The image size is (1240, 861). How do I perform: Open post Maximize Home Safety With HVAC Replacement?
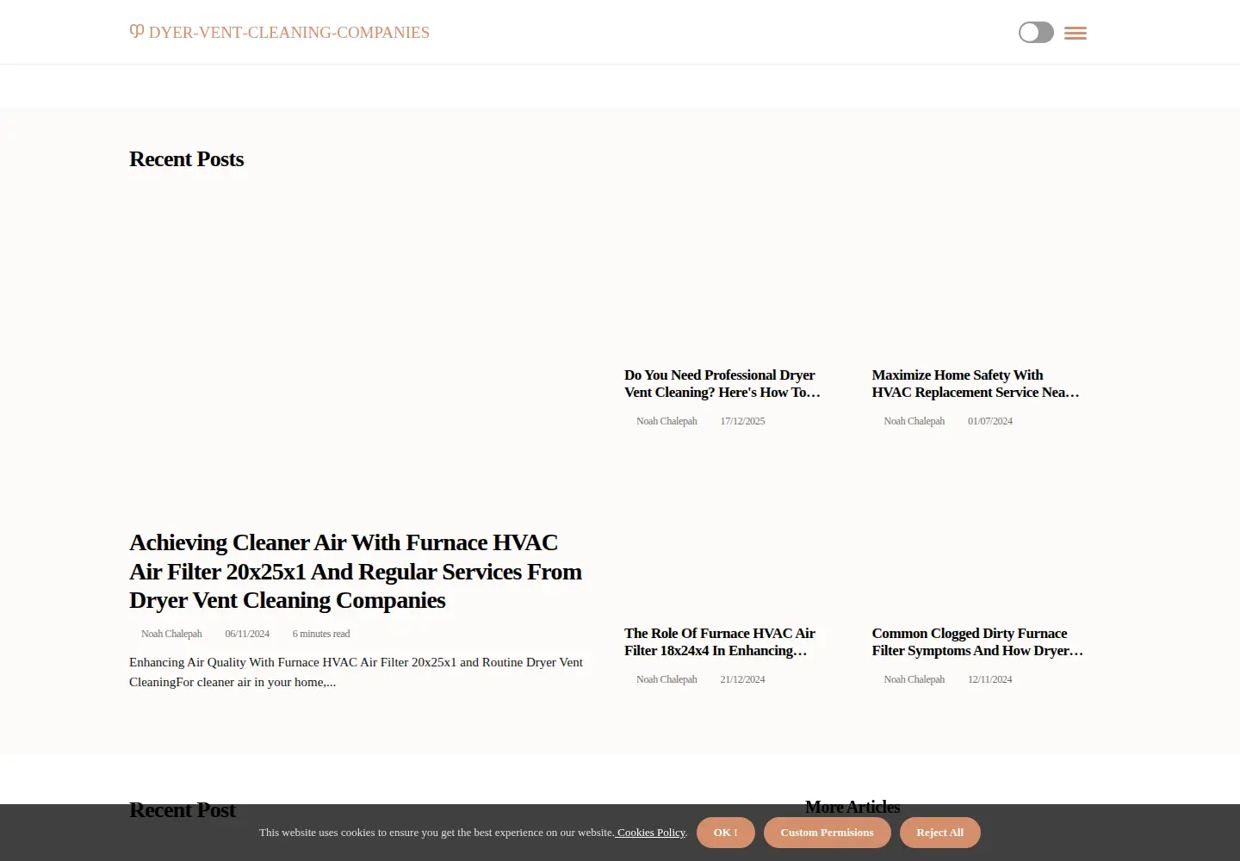pos(975,383)
